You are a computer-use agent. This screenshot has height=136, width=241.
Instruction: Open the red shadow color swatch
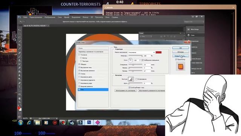point(159,53)
